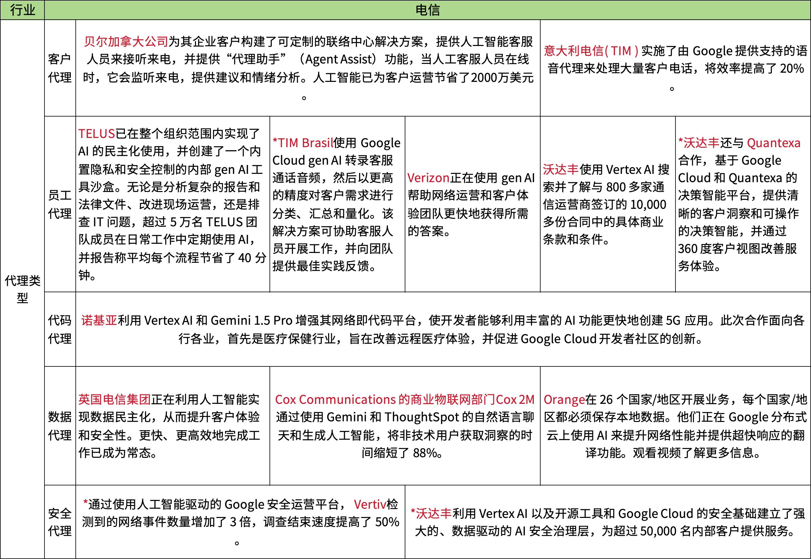Screen dimensions: 811x559
Task: Select the red 诺基亚 company name
Action: point(99,320)
